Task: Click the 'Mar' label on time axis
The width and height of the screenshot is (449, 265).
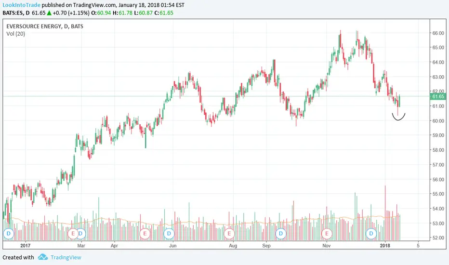Action: [x=81, y=246]
